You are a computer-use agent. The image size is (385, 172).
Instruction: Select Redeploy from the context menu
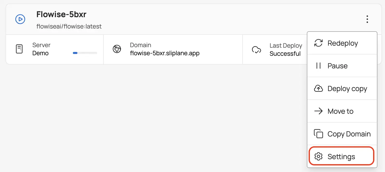[x=343, y=43]
